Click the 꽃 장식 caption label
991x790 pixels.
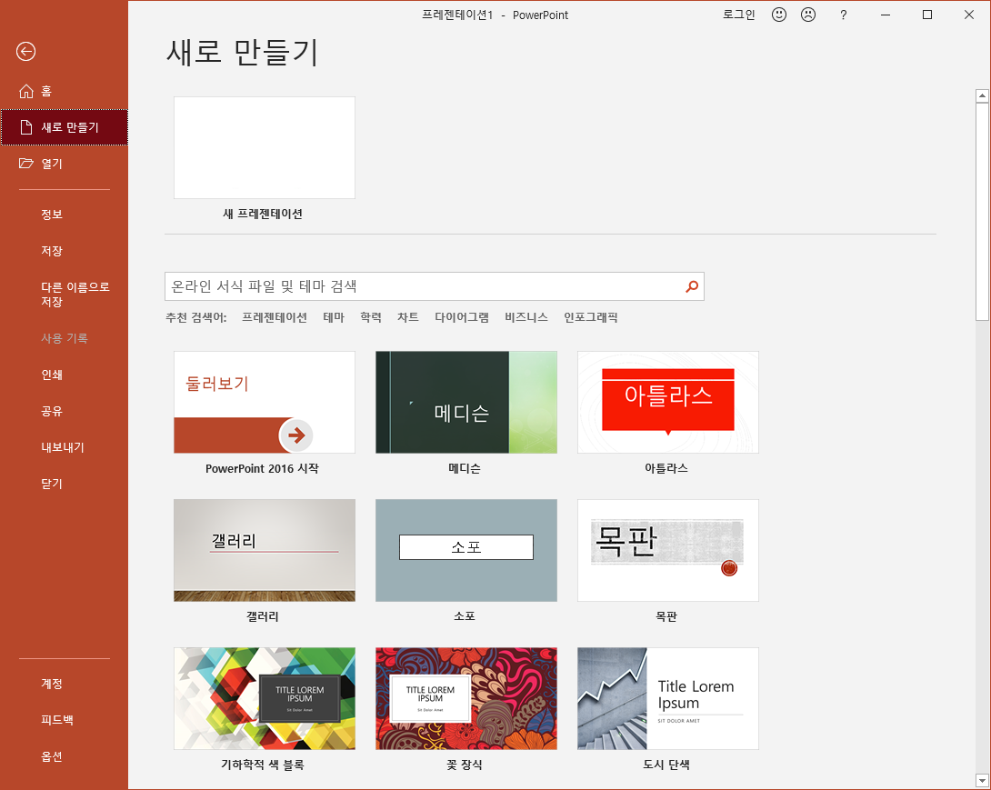465,765
